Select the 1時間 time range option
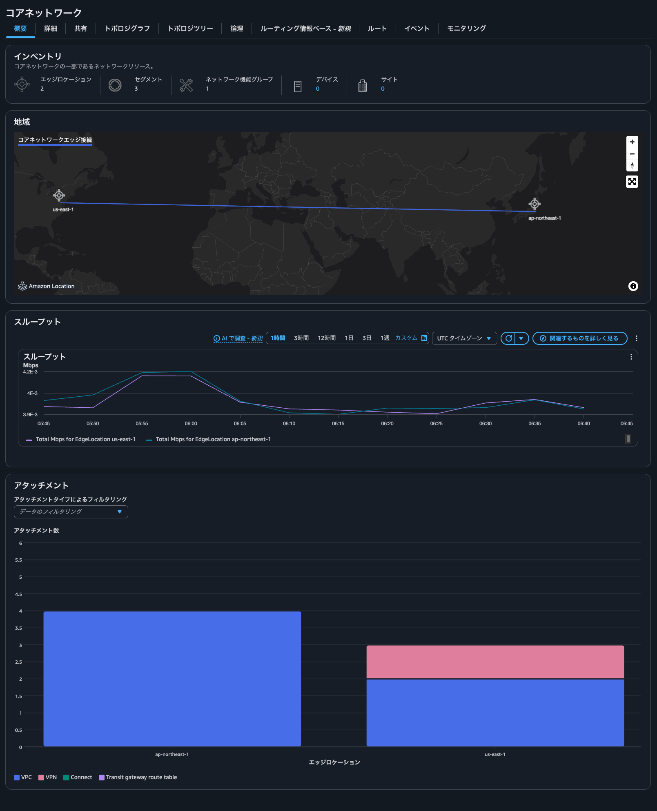 (x=277, y=338)
